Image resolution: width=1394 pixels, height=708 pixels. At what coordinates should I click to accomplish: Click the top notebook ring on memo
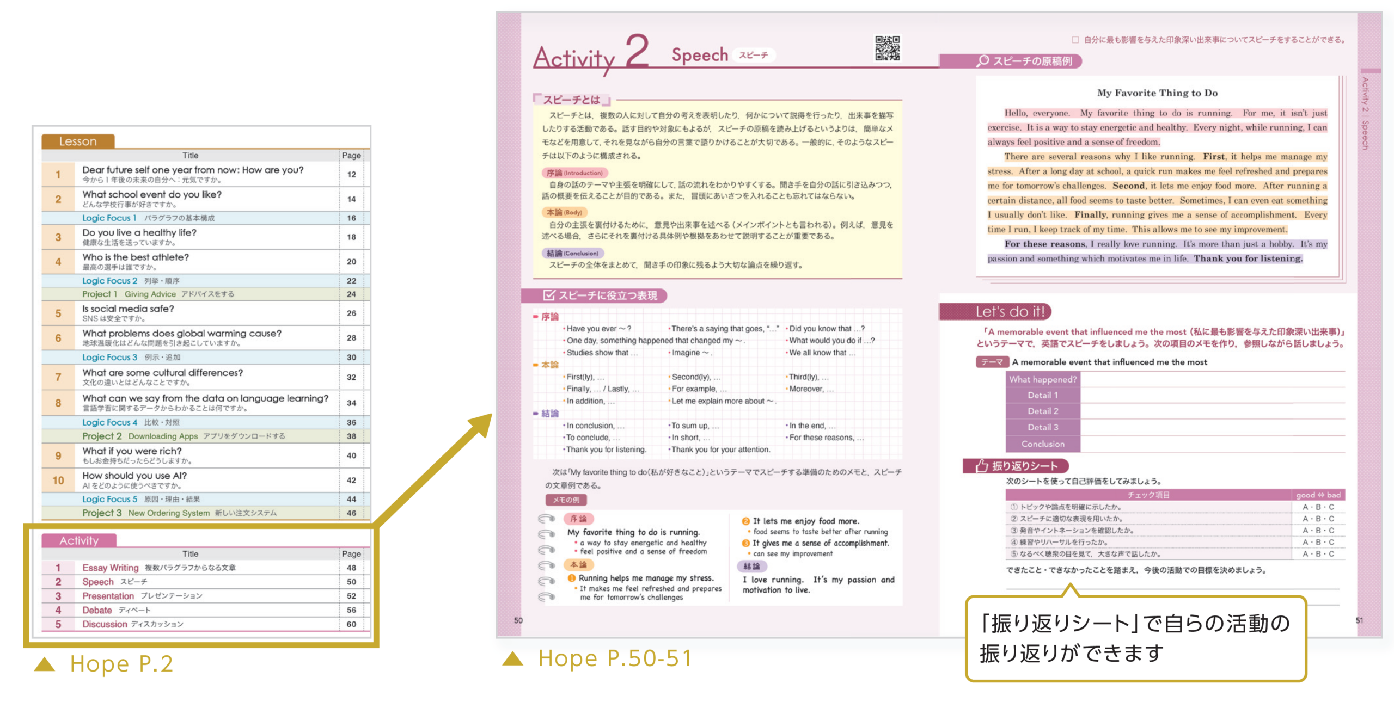click(x=546, y=518)
